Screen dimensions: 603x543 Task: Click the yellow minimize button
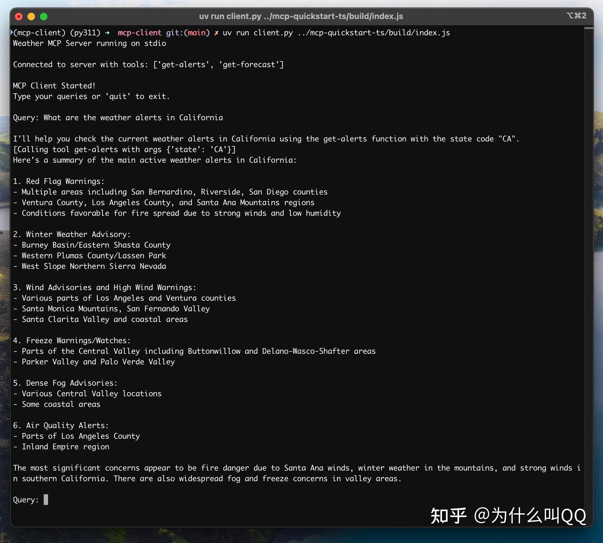pos(31,16)
